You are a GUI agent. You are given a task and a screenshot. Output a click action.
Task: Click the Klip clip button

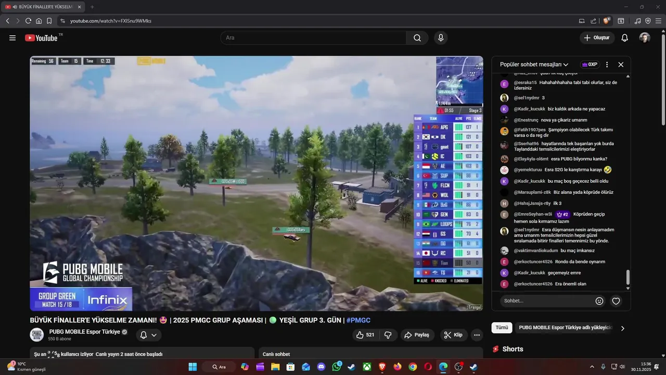[x=454, y=335]
